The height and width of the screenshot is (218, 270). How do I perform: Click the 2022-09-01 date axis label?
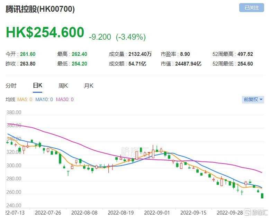point(157,213)
